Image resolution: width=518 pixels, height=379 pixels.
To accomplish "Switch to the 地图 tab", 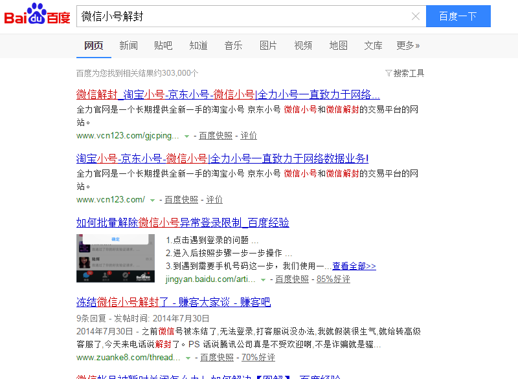I will (x=338, y=45).
